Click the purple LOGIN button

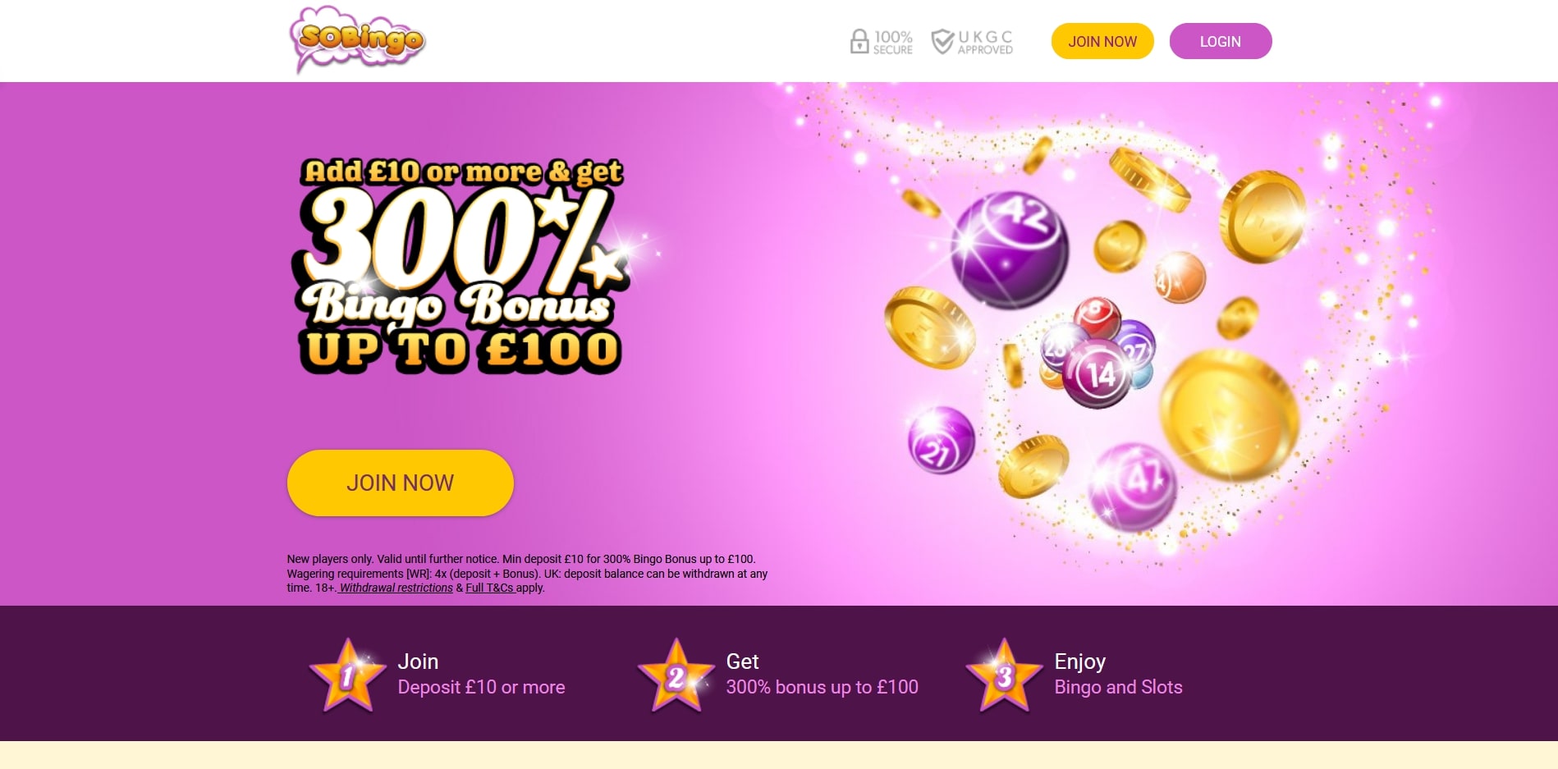coord(1221,41)
